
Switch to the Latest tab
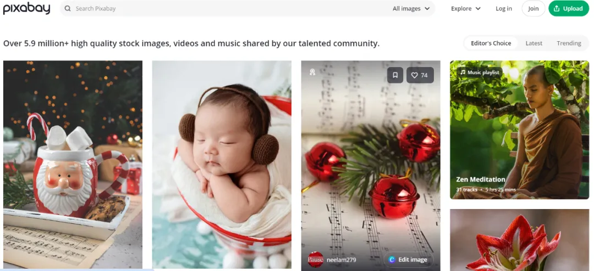(533, 43)
